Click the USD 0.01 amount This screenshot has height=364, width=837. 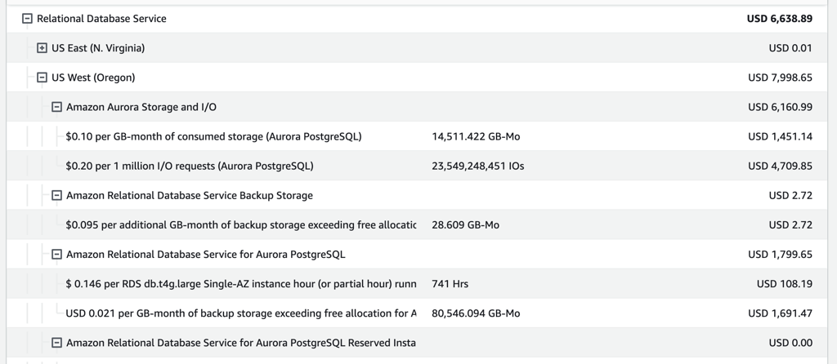point(790,48)
